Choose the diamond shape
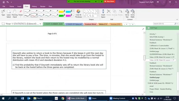Viewport: 179px width, 101px height. point(85,16)
